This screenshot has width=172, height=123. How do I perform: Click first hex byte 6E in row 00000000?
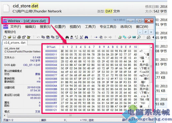coord(62,51)
